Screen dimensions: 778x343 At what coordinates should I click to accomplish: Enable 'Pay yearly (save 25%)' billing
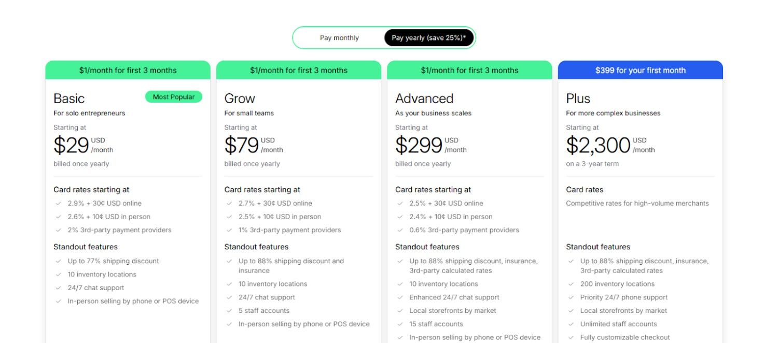(429, 37)
